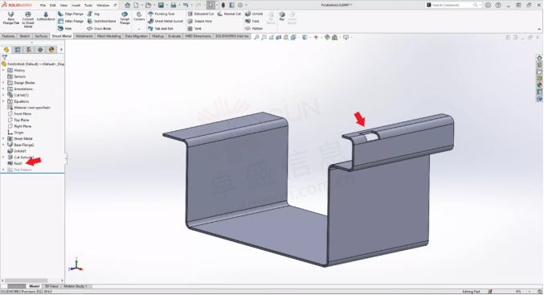Click the Unfold command icon
544x295 pixels.
coord(247,14)
